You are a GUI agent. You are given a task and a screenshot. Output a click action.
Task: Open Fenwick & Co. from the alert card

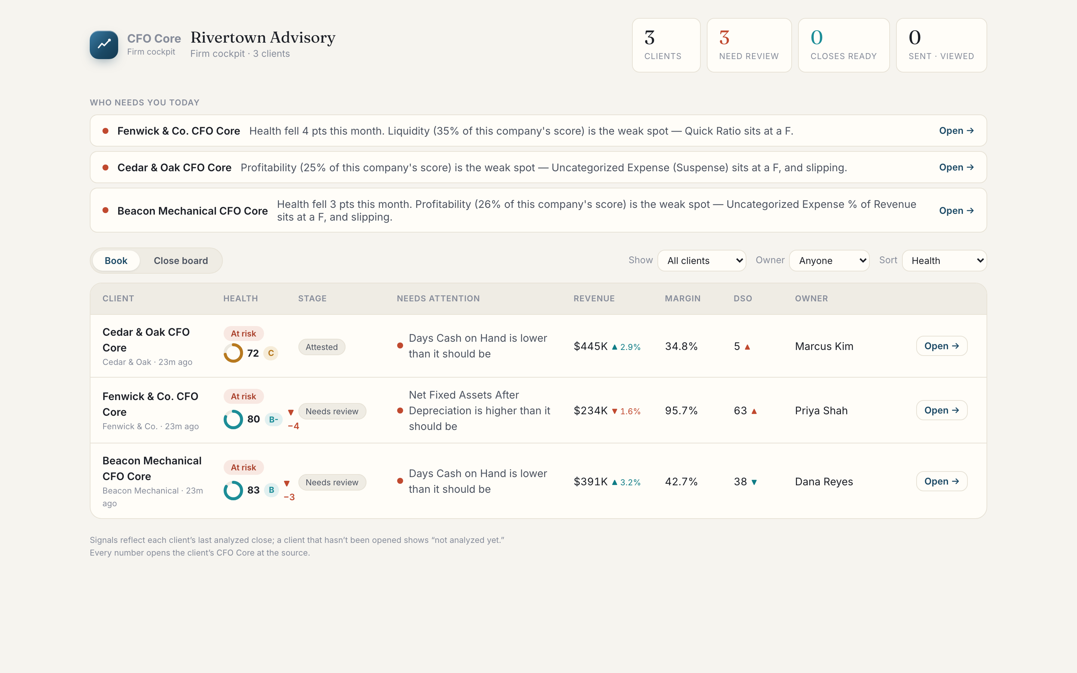point(956,131)
